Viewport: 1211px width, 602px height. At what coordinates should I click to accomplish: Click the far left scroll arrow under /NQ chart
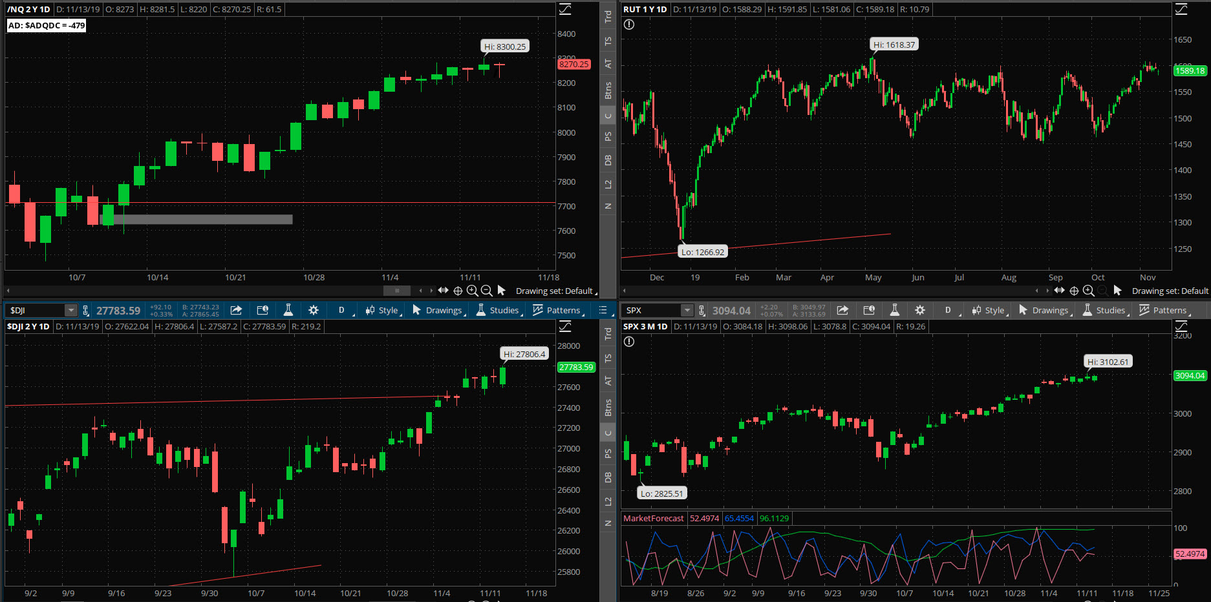[x=8, y=291]
